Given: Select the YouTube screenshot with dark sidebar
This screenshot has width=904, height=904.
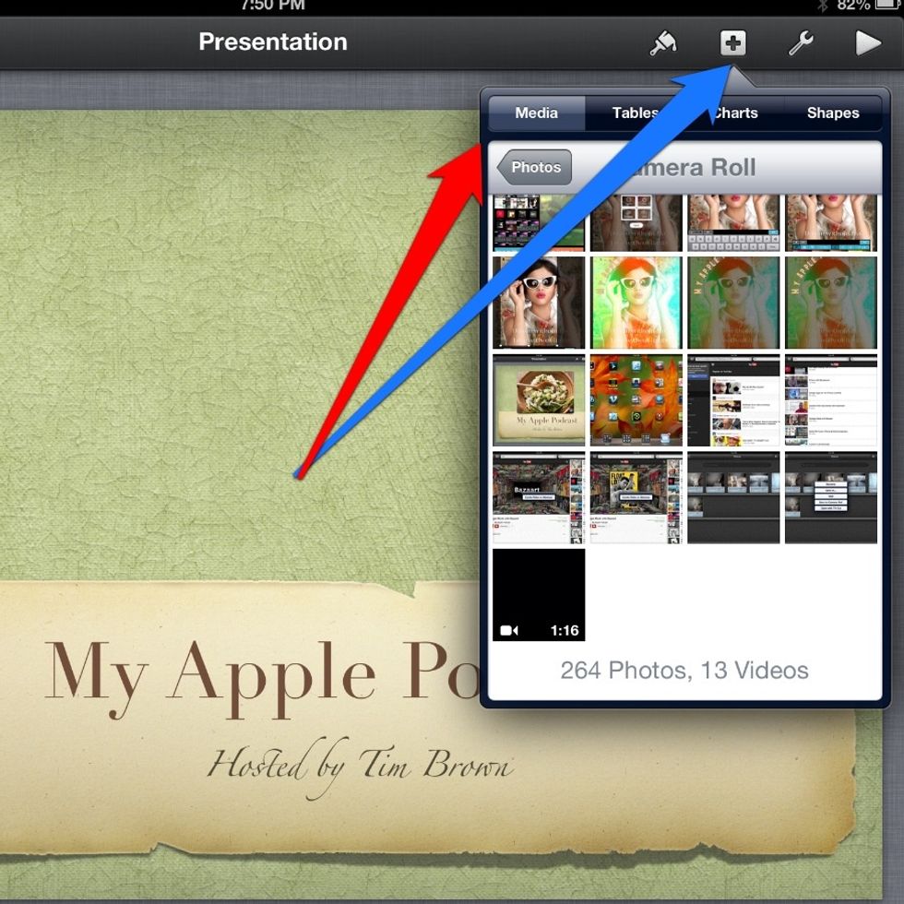Looking at the screenshot, I should pos(733,400).
